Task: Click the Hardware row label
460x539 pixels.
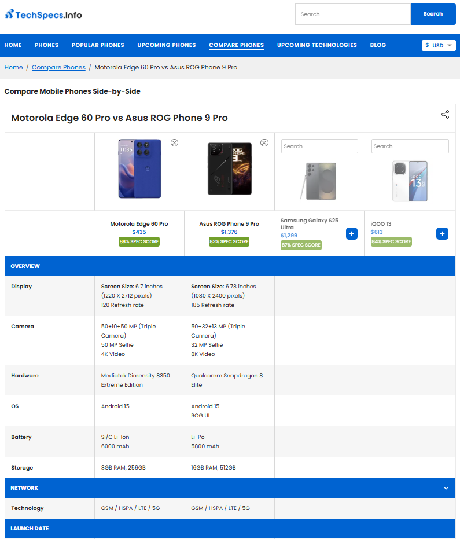Action: tap(25, 376)
